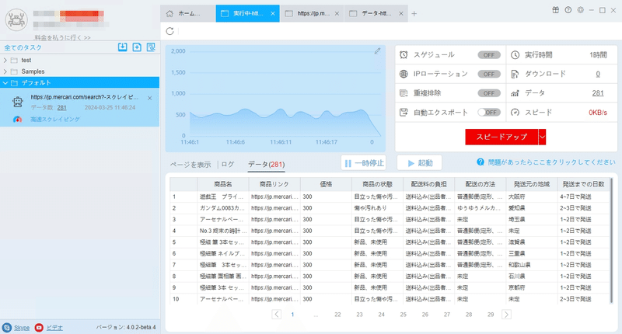Enable the 自動エクスポート switch
This screenshot has height=334, width=622.
click(489, 112)
